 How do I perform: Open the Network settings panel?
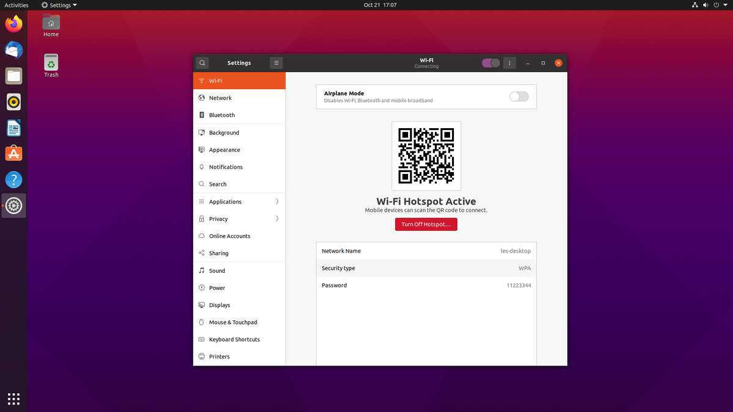[239, 98]
